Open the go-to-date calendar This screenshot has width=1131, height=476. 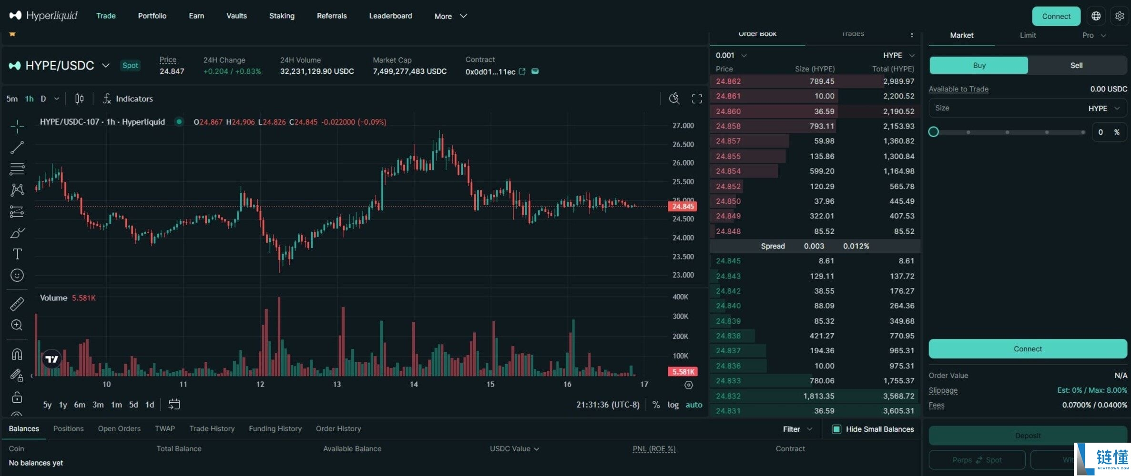[174, 404]
